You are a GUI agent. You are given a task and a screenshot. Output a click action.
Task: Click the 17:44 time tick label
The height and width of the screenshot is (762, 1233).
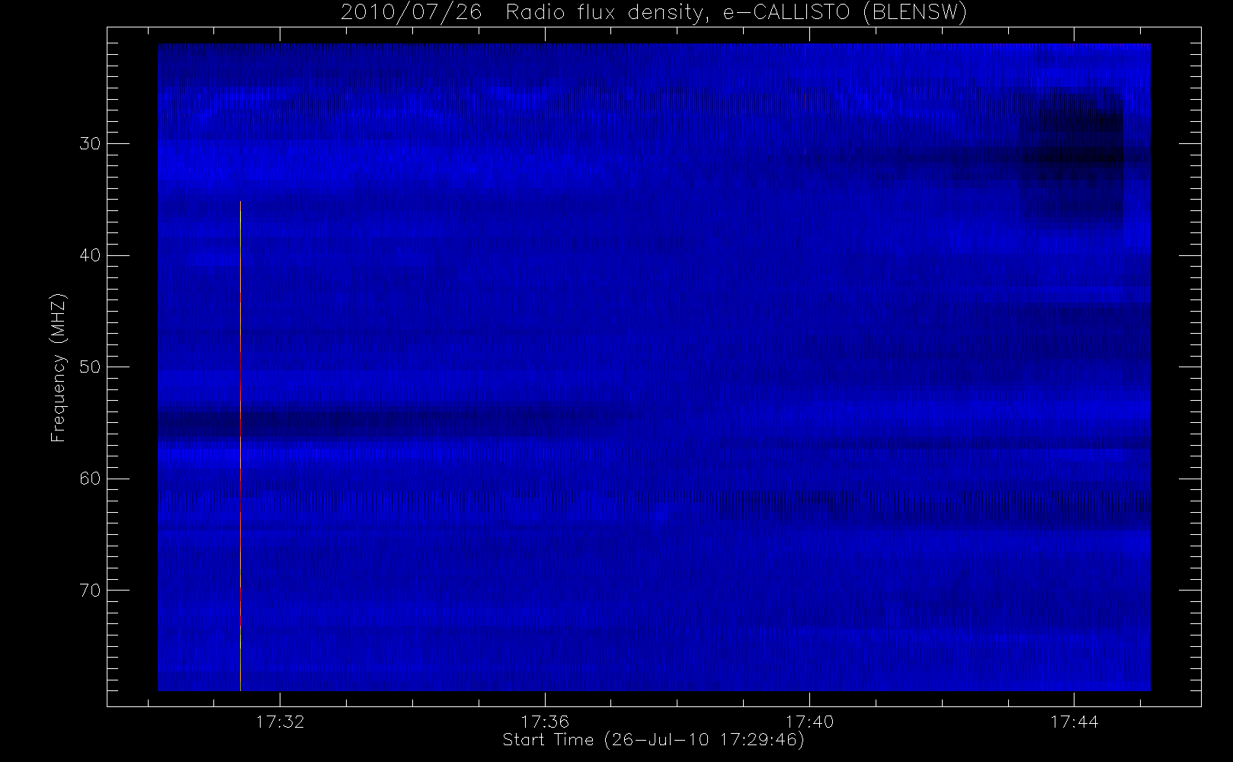pos(1074,722)
